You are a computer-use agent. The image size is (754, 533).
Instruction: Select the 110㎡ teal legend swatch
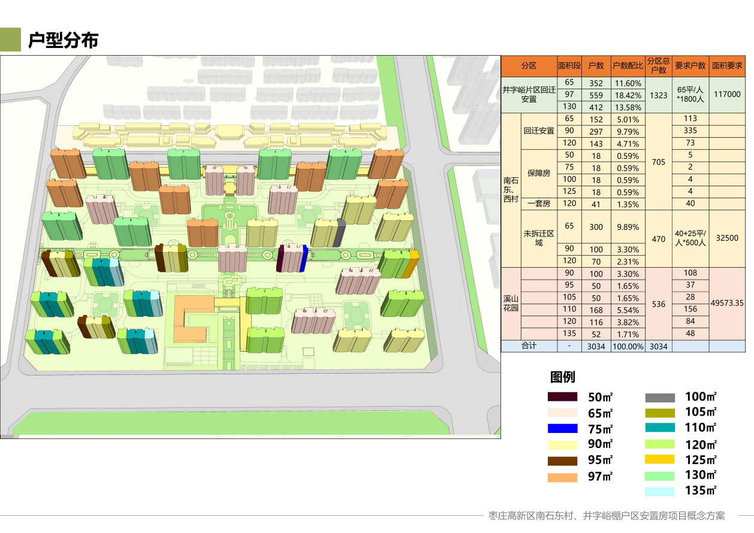click(660, 428)
